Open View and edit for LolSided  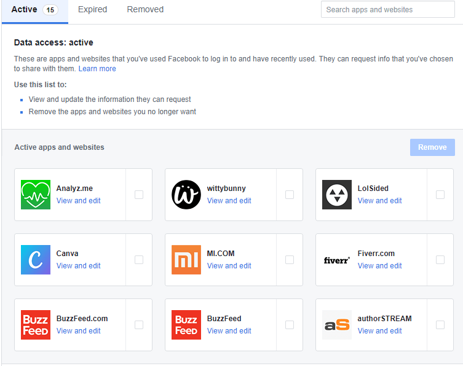[x=380, y=201]
